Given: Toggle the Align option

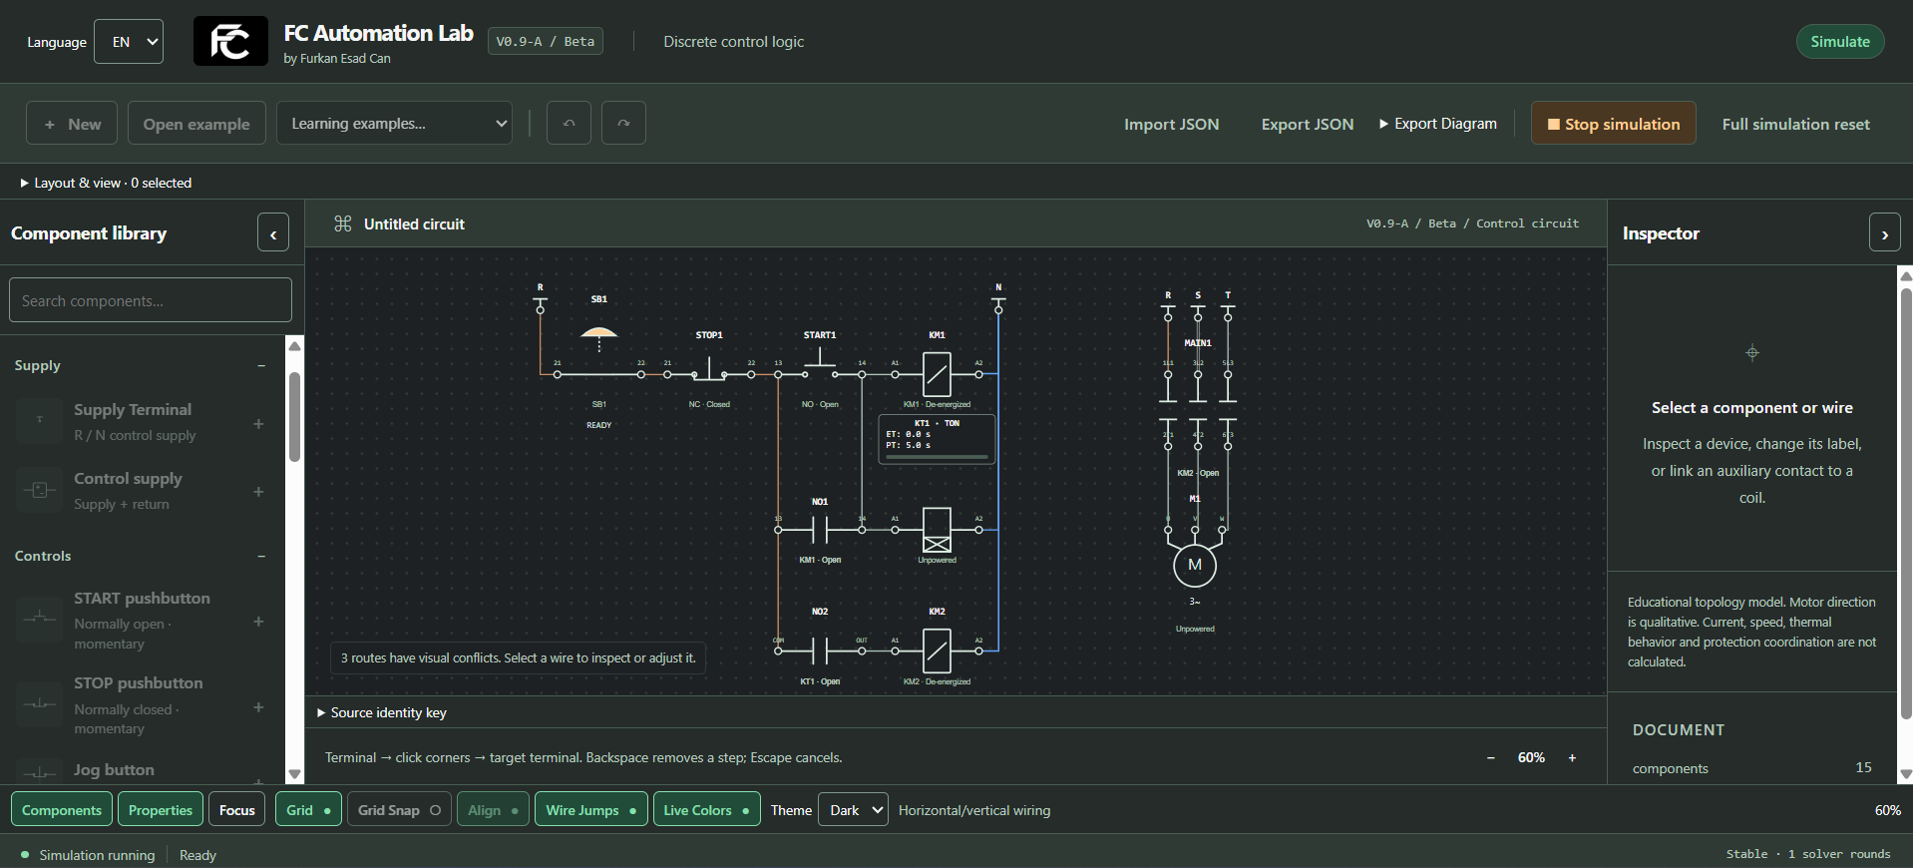Looking at the screenshot, I should click(x=493, y=810).
